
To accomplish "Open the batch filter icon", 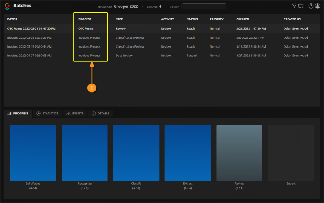I will 294,6.
